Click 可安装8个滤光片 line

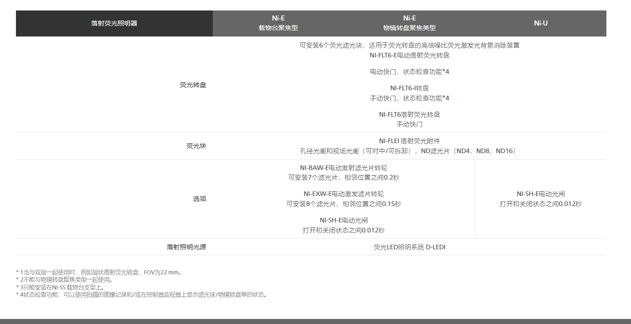pyautogui.click(x=344, y=204)
